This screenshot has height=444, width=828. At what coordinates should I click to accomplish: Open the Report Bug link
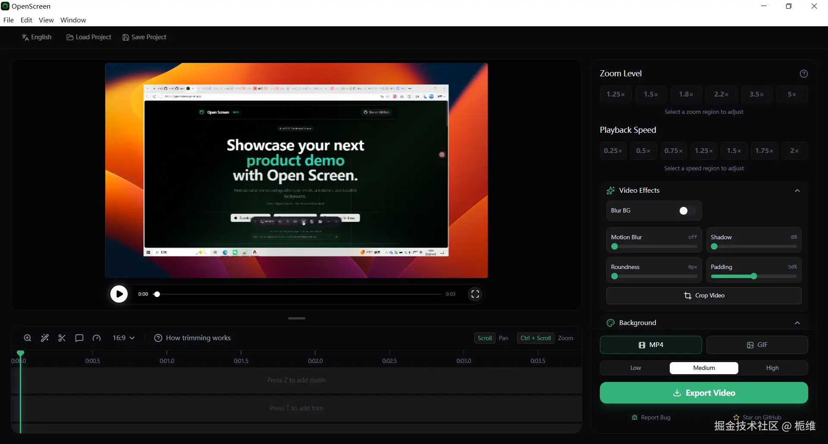[651, 417]
